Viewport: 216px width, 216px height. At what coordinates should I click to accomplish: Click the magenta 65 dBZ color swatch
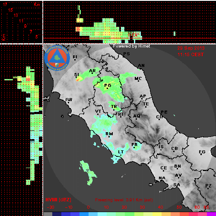(211, 214)
